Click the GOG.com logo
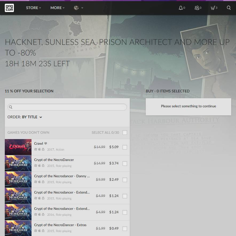 click(9, 8)
